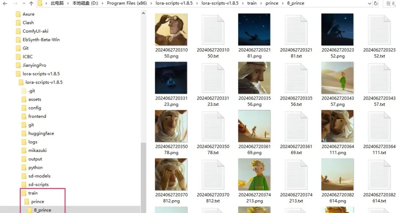Select thumbnail 202406272031050.png
Viewport: 396px width, 213px height.
click(x=171, y=30)
